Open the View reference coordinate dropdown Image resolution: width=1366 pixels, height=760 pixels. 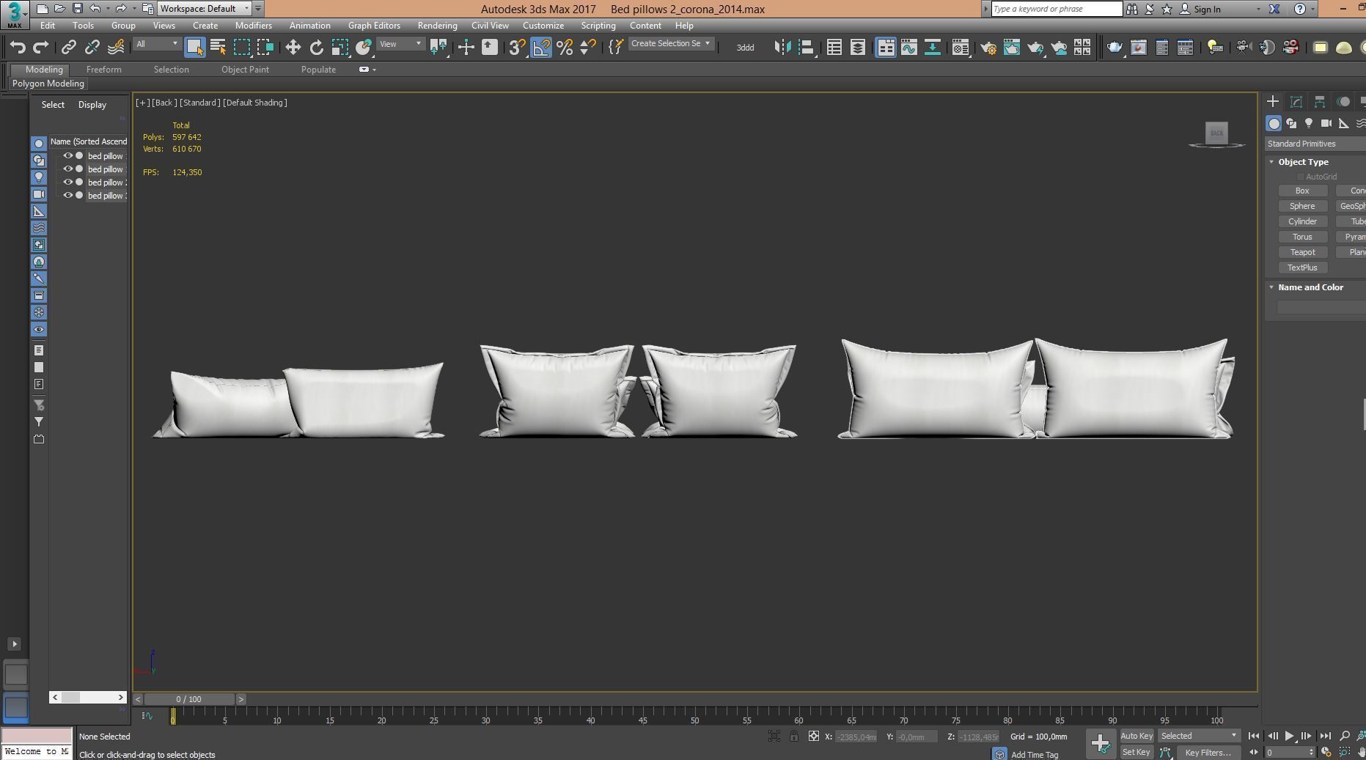click(400, 44)
